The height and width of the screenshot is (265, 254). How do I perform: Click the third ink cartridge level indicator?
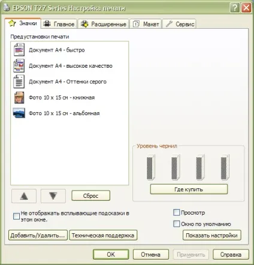point(200,167)
